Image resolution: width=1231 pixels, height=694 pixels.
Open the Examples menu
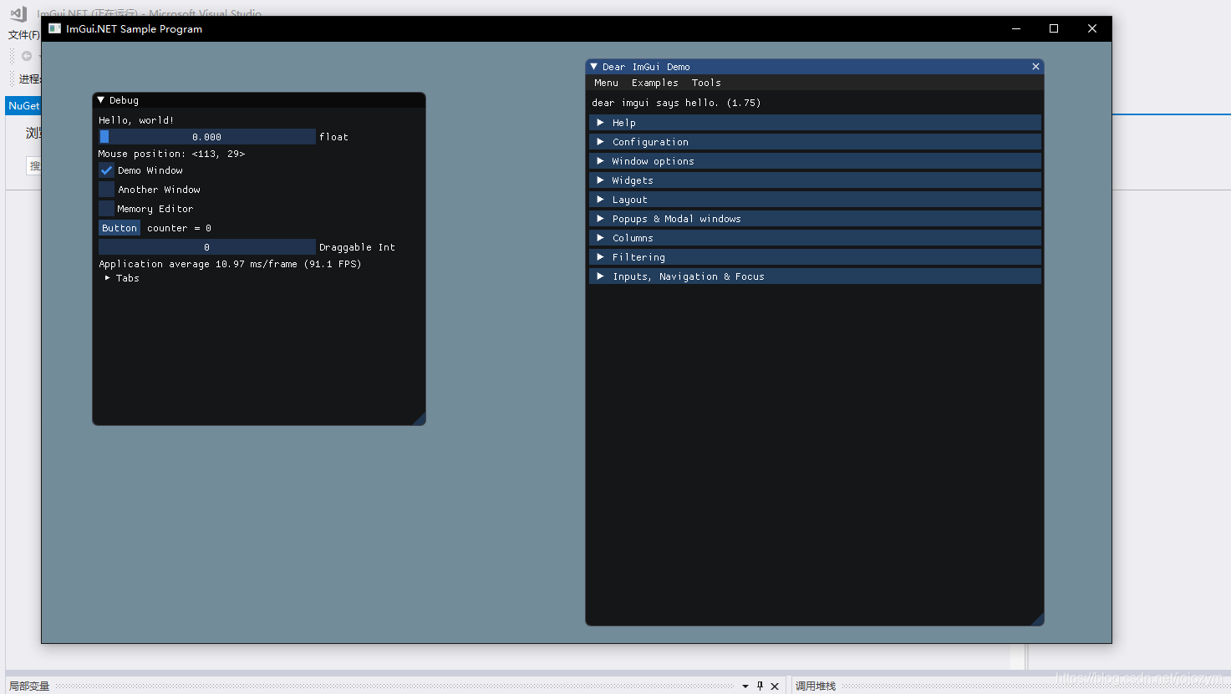655,83
